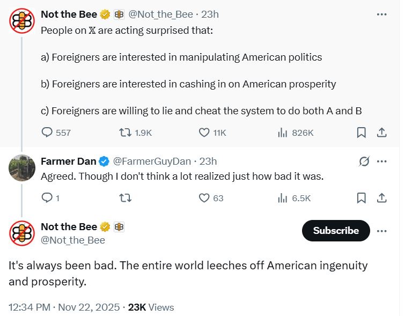Repost the first Not the Bee post
Screen dimensions: 412x316
124,132
